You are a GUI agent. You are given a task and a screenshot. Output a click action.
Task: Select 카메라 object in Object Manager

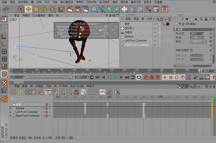point(128,32)
